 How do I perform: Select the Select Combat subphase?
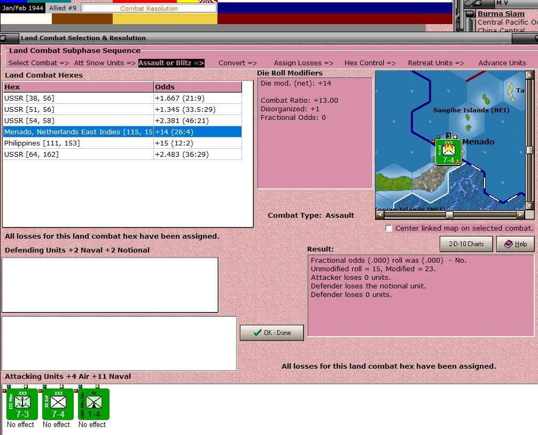(x=38, y=63)
